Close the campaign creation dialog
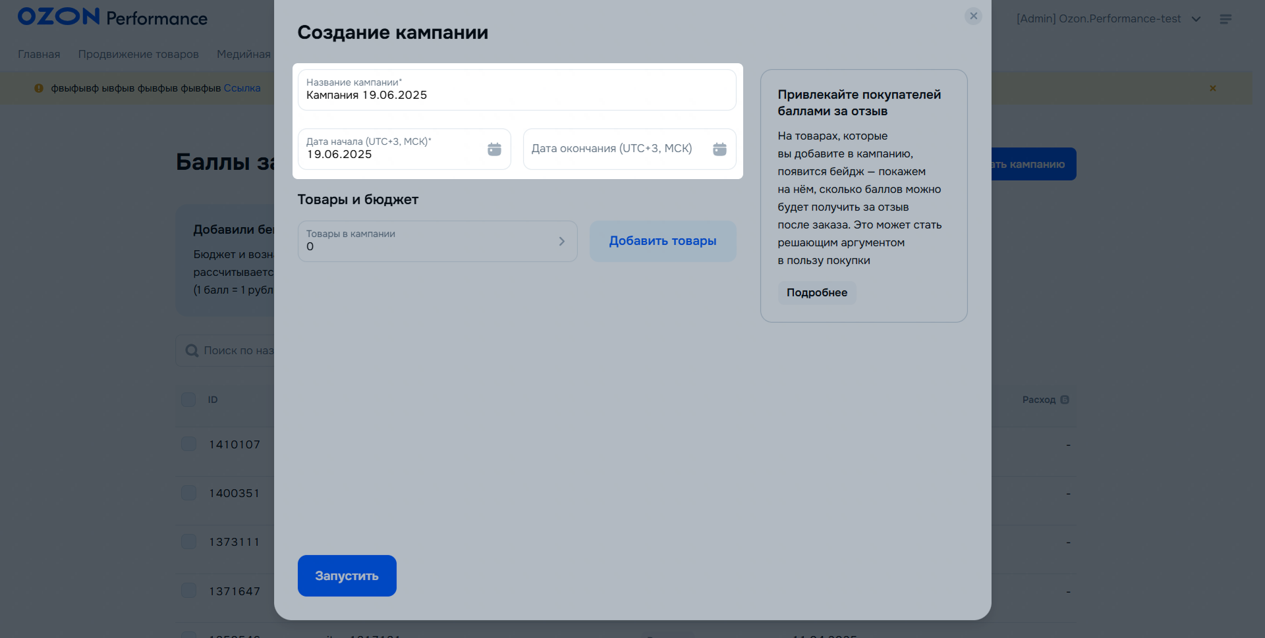Image resolution: width=1265 pixels, height=638 pixels. click(973, 16)
